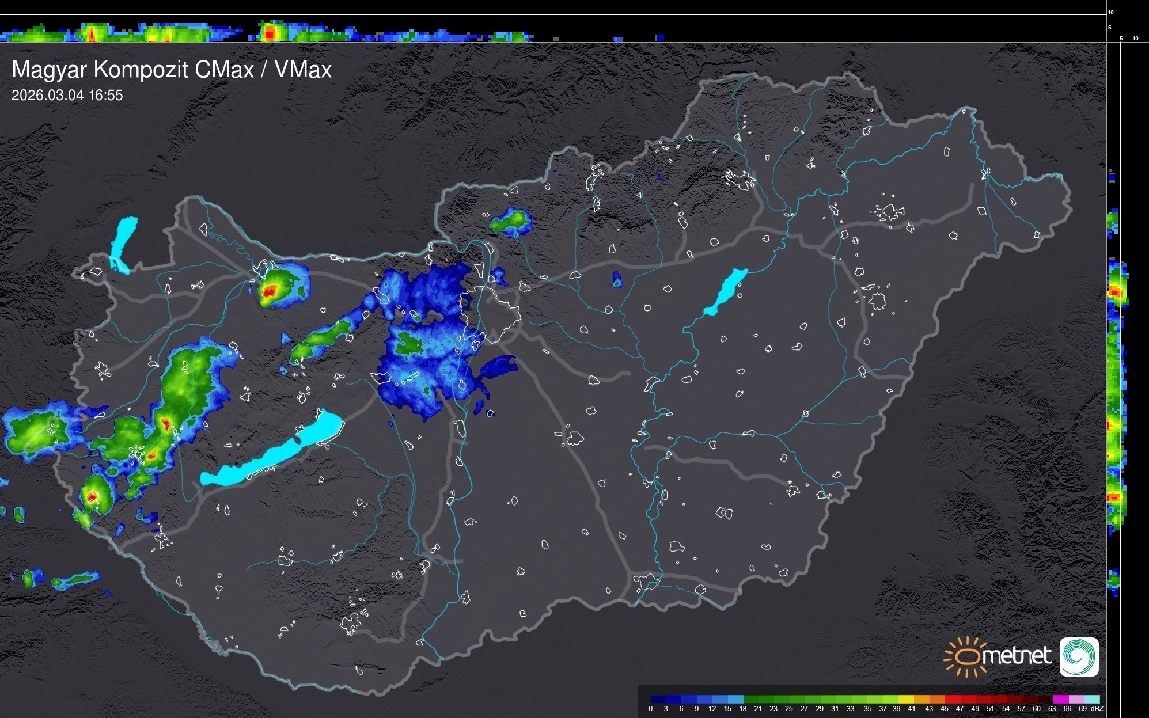Click the red-core storm cell near Győr

(270, 291)
